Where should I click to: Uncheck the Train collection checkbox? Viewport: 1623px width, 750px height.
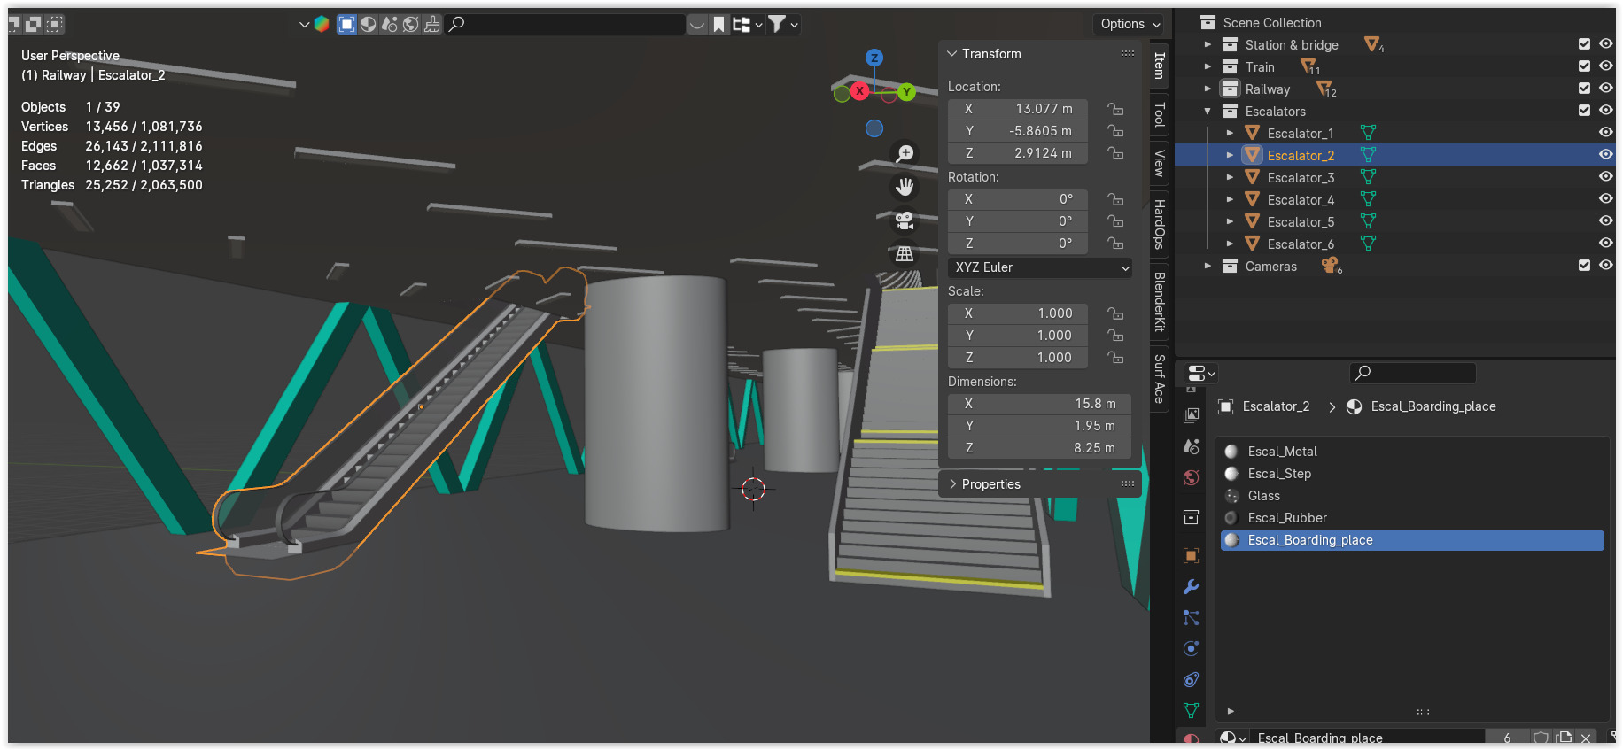coord(1584,66)
